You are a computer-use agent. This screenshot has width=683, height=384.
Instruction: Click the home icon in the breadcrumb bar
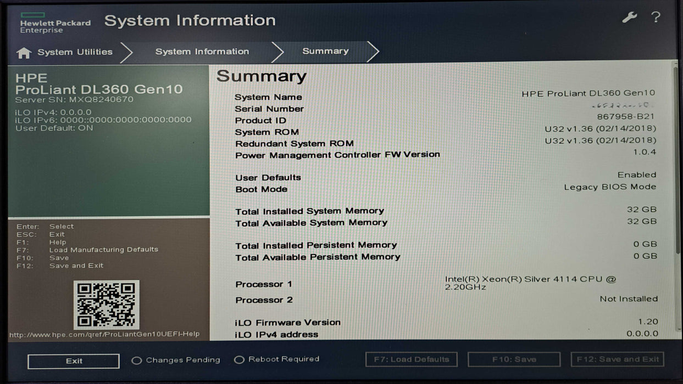click(23, 52)
